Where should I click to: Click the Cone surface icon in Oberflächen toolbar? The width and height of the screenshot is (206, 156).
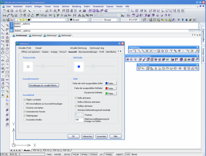click(160, 68)
